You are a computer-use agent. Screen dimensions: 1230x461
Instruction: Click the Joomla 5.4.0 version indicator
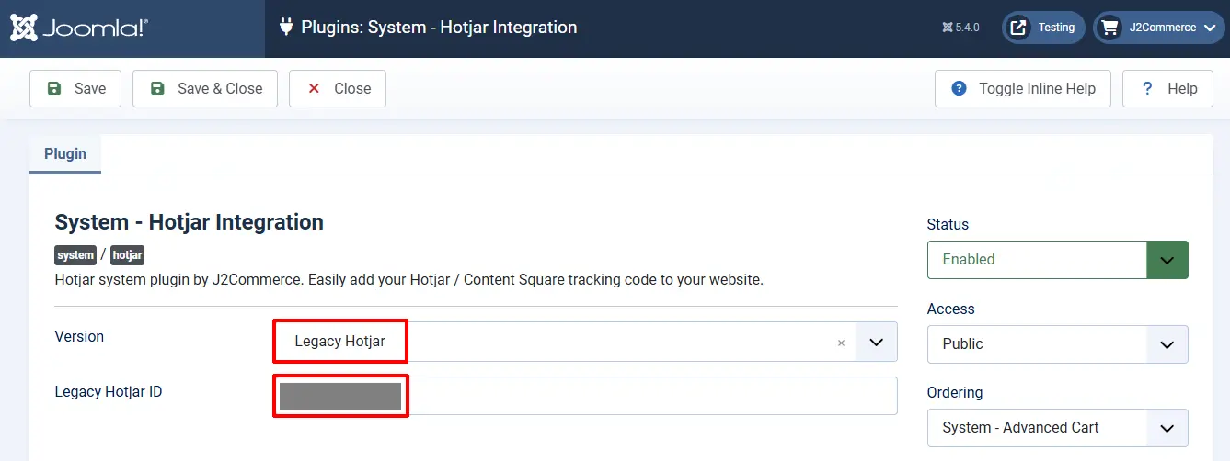click(x=961, y=28)
